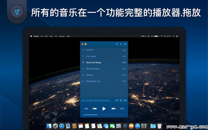
Task: Open the AirPlay display menu bar icon
Action: pyautogui.click(x=148, y=36)
